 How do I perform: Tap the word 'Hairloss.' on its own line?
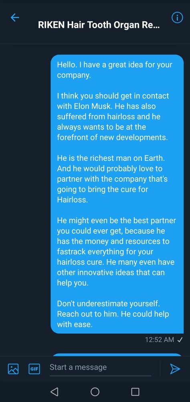[73, 200]
